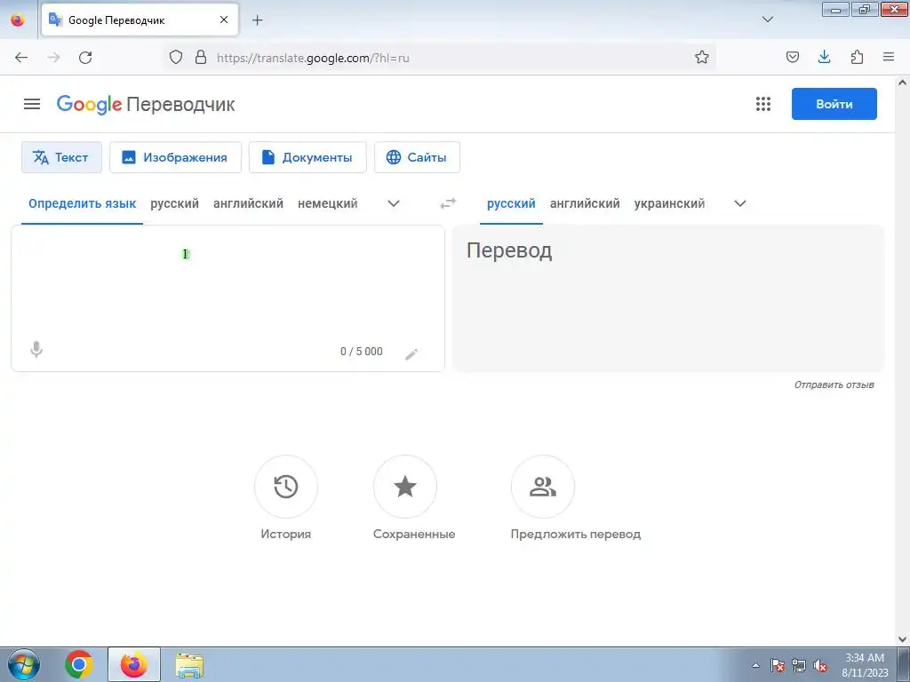
Task: Focus the source text input area
Action: pyautogui.click(x=227, y=282)
